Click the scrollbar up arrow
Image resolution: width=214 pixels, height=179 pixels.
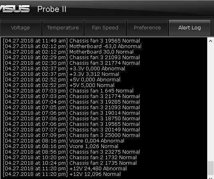point(210,41)
